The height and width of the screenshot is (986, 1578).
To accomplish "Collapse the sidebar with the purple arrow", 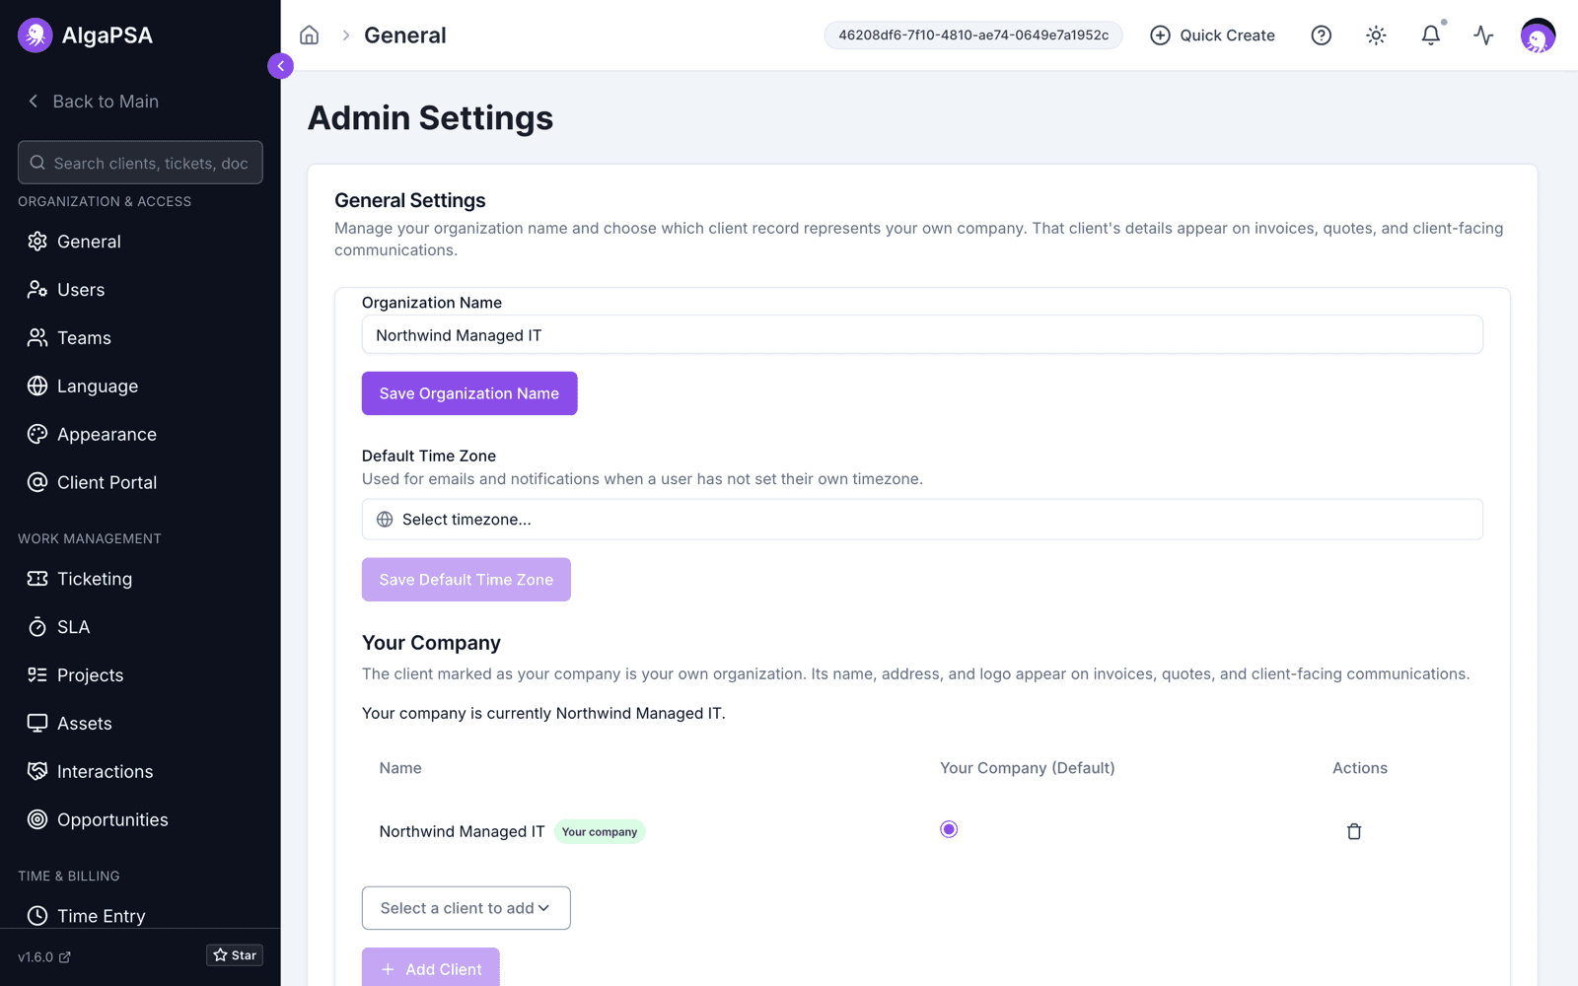I will point(280,66).
